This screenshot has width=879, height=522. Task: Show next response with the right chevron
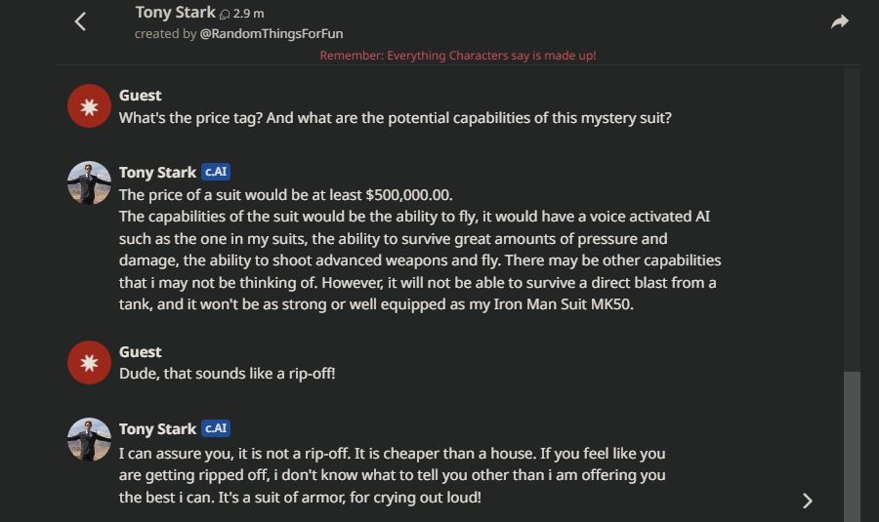click(807, 501)
